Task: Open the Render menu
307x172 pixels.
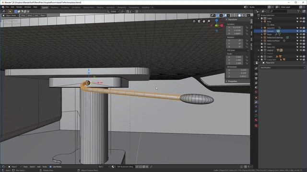Action: (19, 7)
